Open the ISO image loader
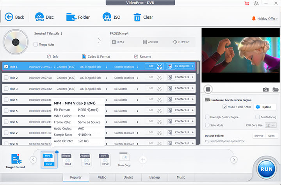 [107, 17]
